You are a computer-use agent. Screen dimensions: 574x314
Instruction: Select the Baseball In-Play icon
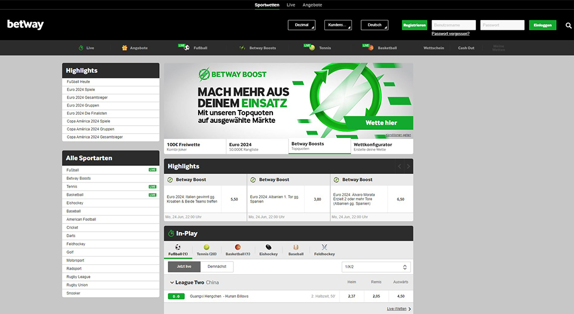tap(296, 247)
